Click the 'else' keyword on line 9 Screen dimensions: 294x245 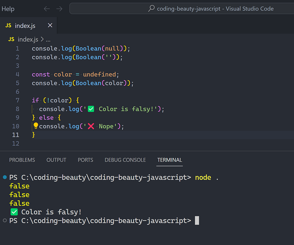click(x=46, y=117)
